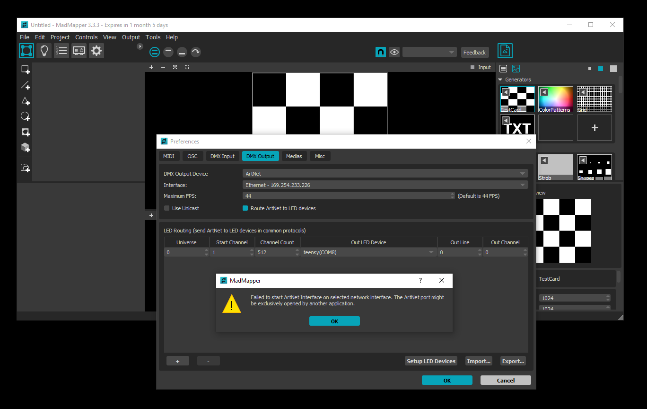Open the projector outputs mode
647x409 pixels.
[x=79, y=51]
